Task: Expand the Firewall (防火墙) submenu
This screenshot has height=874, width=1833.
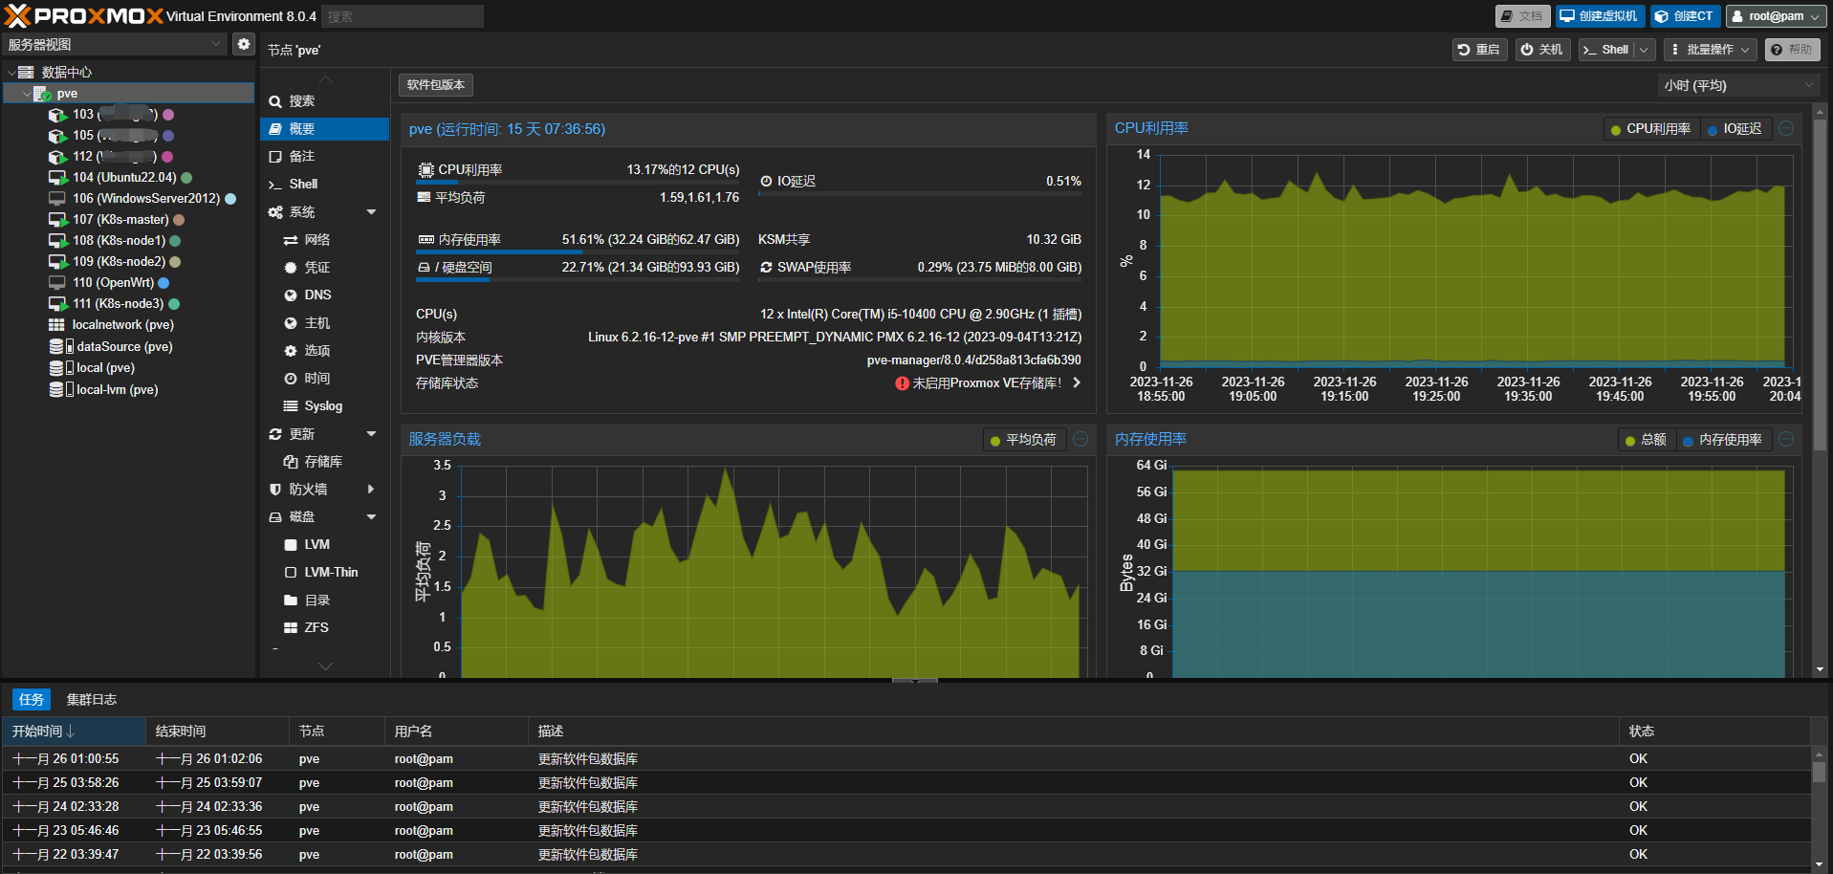Action: [371, 490]
